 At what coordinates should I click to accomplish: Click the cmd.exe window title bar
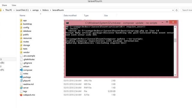point(121,23)
